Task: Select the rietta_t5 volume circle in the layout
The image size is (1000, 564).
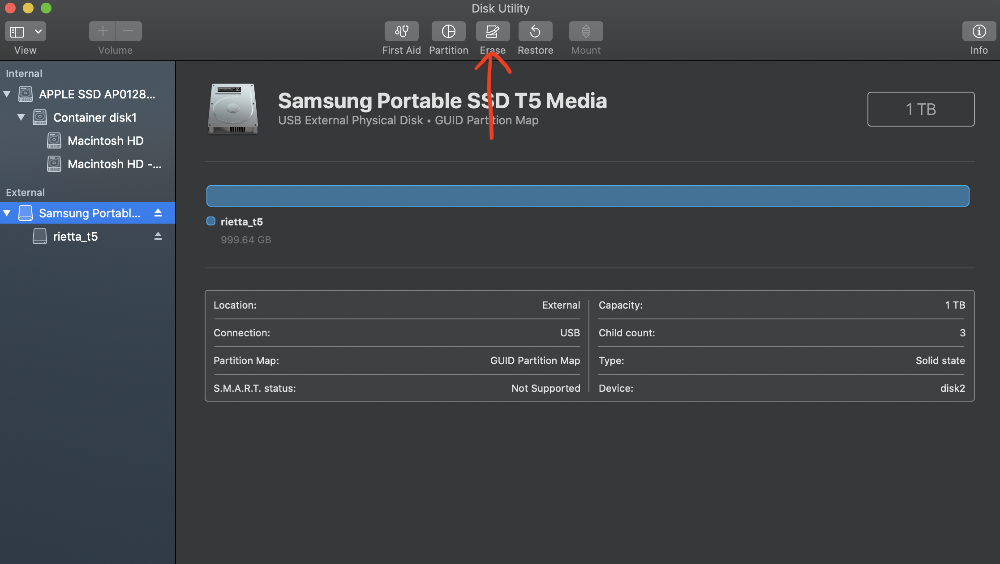Action: 210,221
